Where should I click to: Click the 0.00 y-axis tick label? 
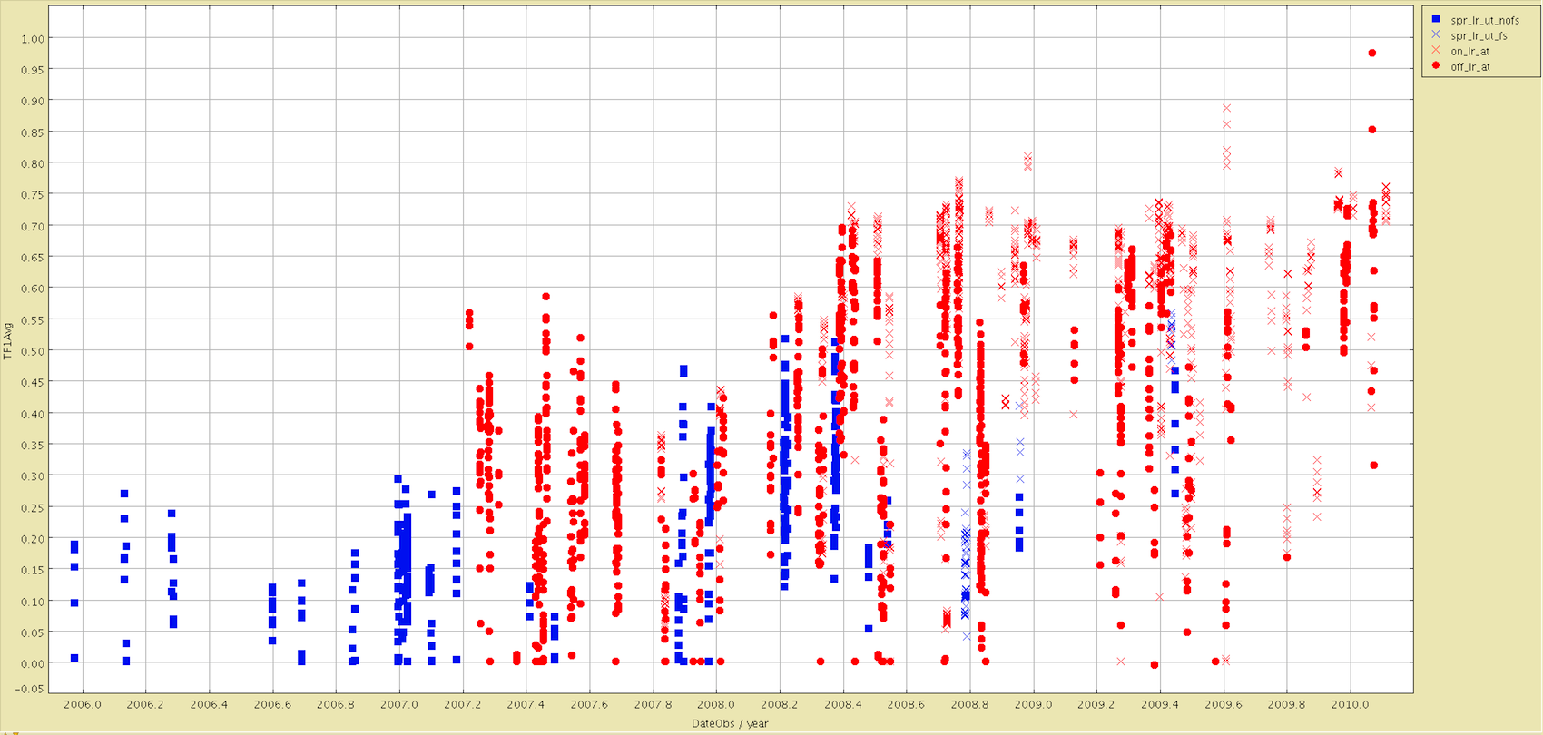point(33,663)
